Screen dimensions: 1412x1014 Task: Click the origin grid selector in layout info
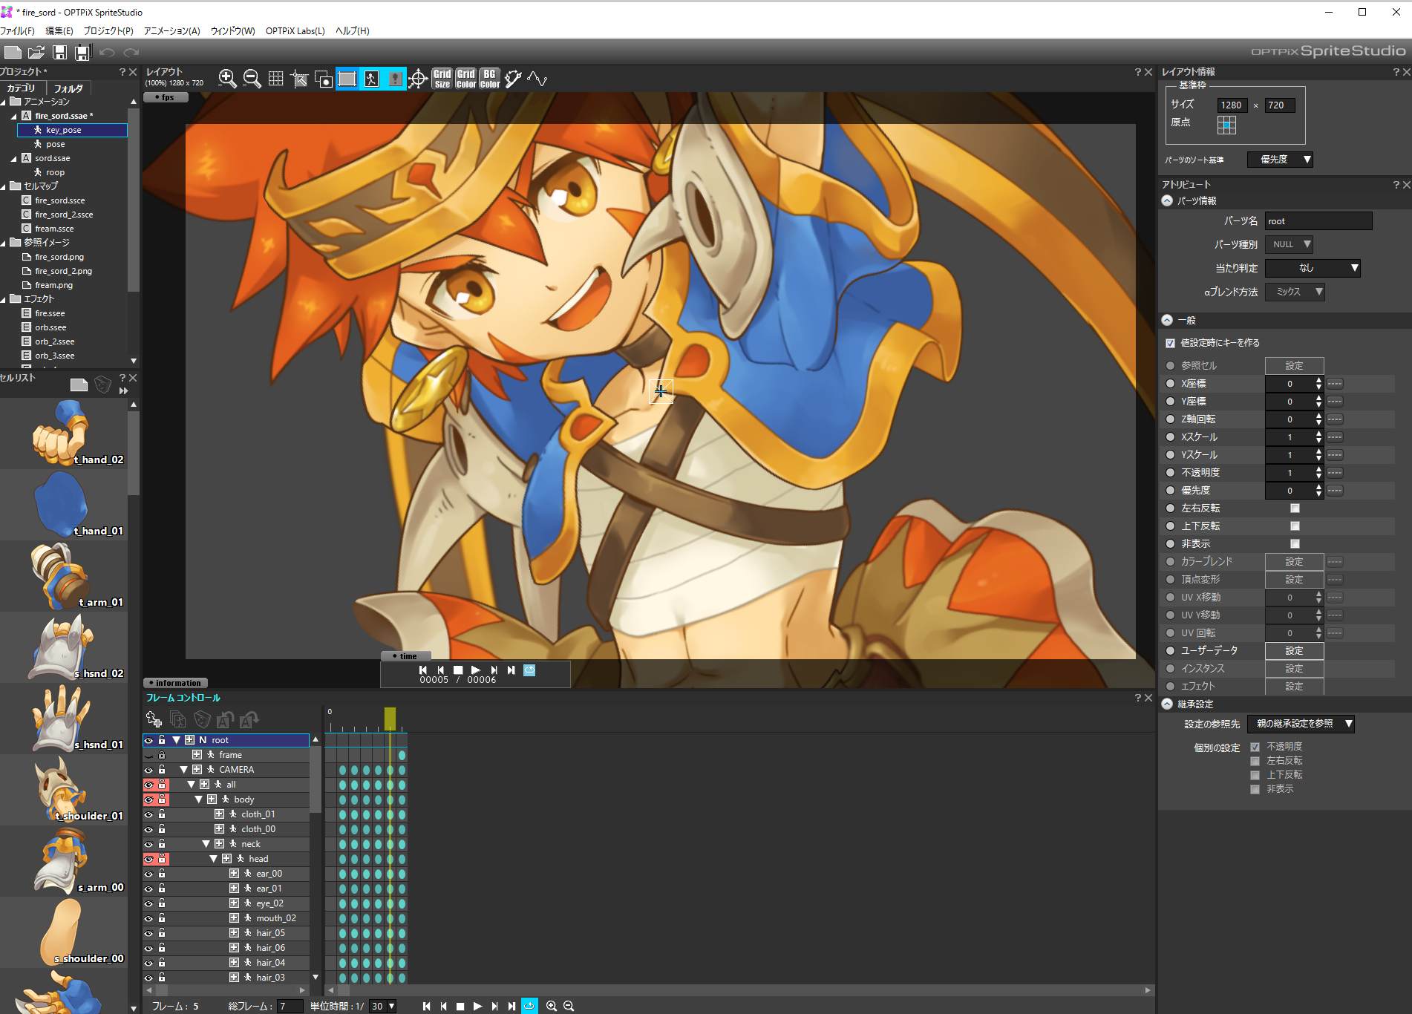pos(1226,125)
